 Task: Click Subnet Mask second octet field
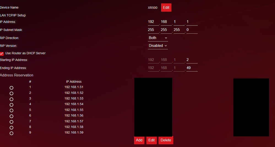pyautogui.click(x=166, y=30)
